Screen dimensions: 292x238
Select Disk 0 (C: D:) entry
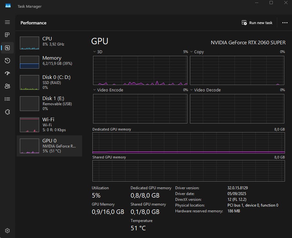[x=49, y=81]
